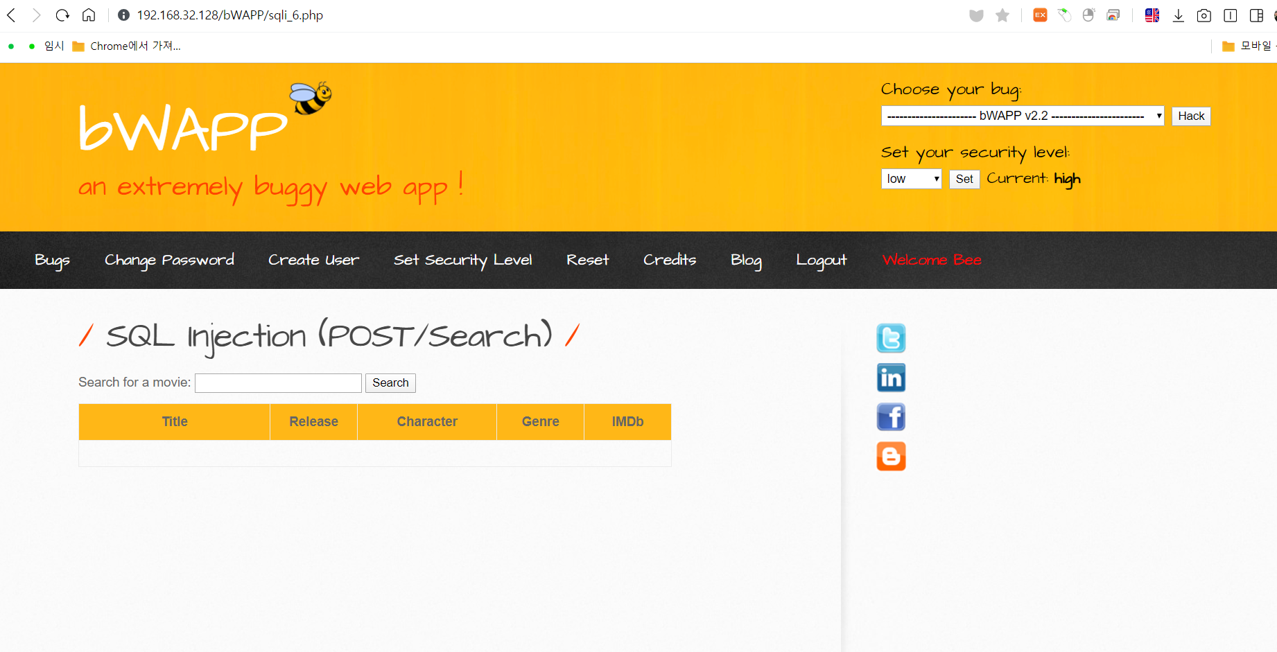The width and height of the screenshot is (1277, 652).
Task: Click the Welcome Bee text
Action: (x=932, y=260)
